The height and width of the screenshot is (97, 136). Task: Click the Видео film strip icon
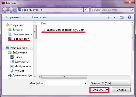pyautogui.click(x=12, y=57)
